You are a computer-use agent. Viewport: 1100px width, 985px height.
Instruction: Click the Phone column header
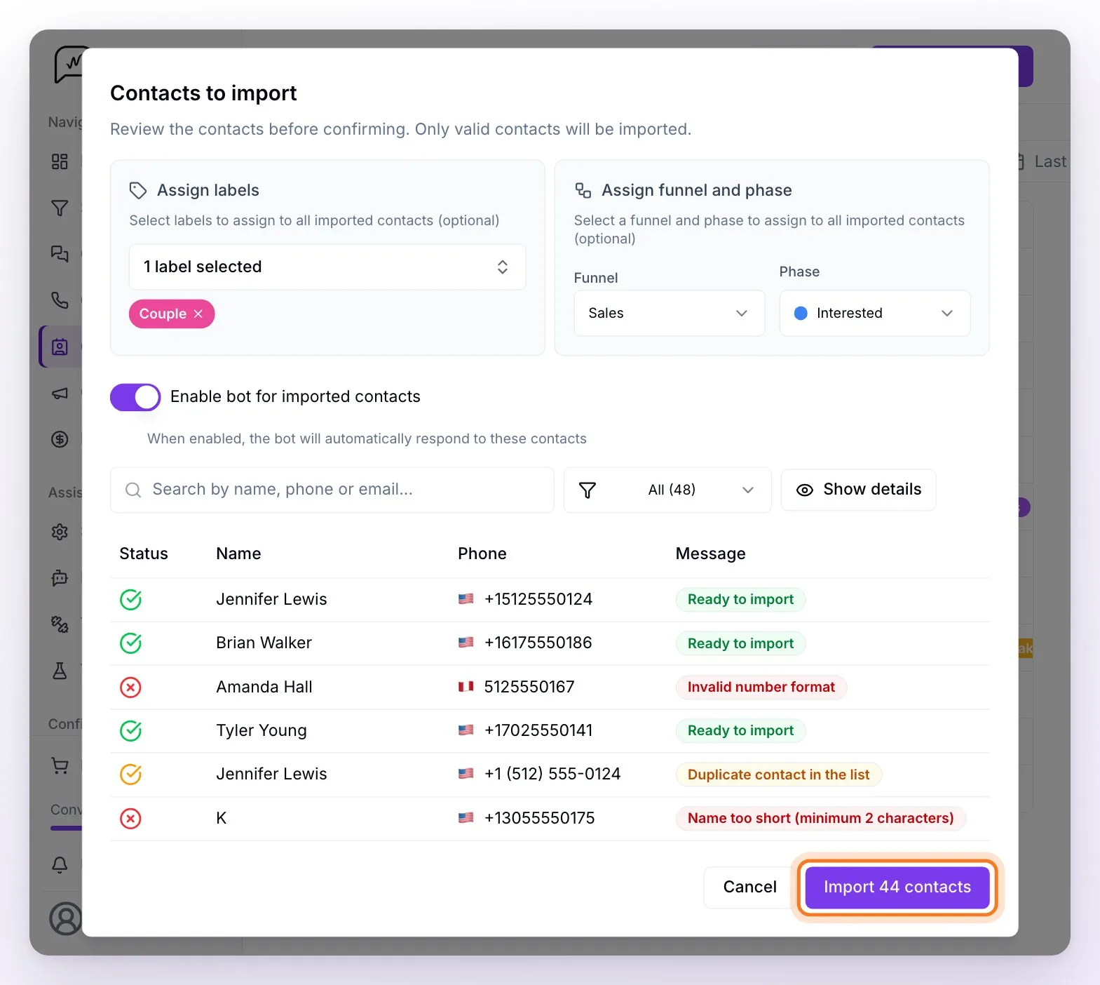point(482,554)
